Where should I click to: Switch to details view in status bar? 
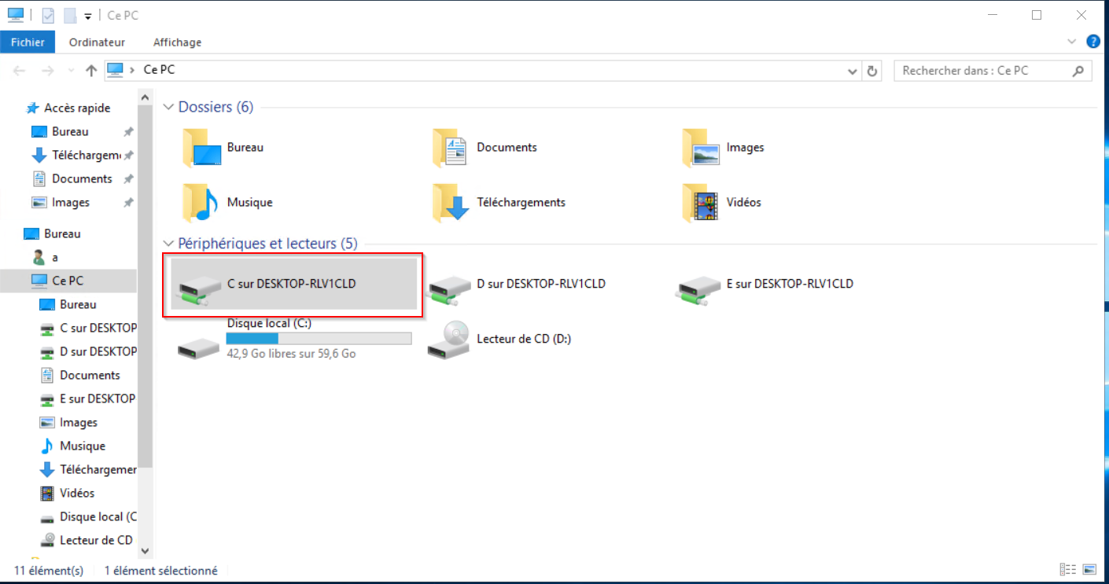[x=1068, y=570]
